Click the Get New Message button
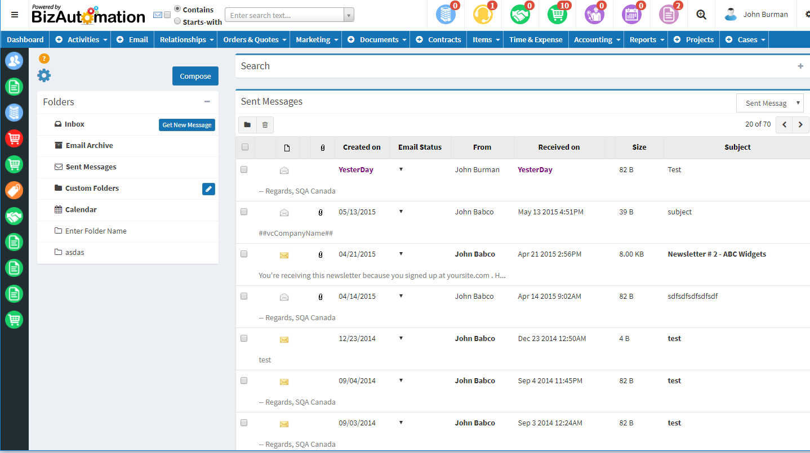 pos(187,125)
